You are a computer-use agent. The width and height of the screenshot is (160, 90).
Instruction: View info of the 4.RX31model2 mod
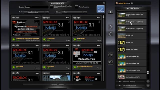tap(78, 18)
